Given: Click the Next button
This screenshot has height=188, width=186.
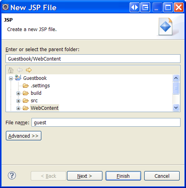Looking at the screenshot, I should click(x=85, y=176).
